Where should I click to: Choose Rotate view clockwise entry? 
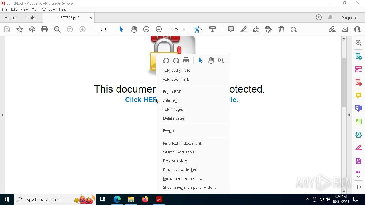[x=193, y=170]
